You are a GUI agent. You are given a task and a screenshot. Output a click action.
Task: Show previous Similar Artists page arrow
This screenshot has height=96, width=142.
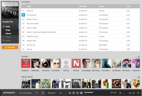pos(136,77)
